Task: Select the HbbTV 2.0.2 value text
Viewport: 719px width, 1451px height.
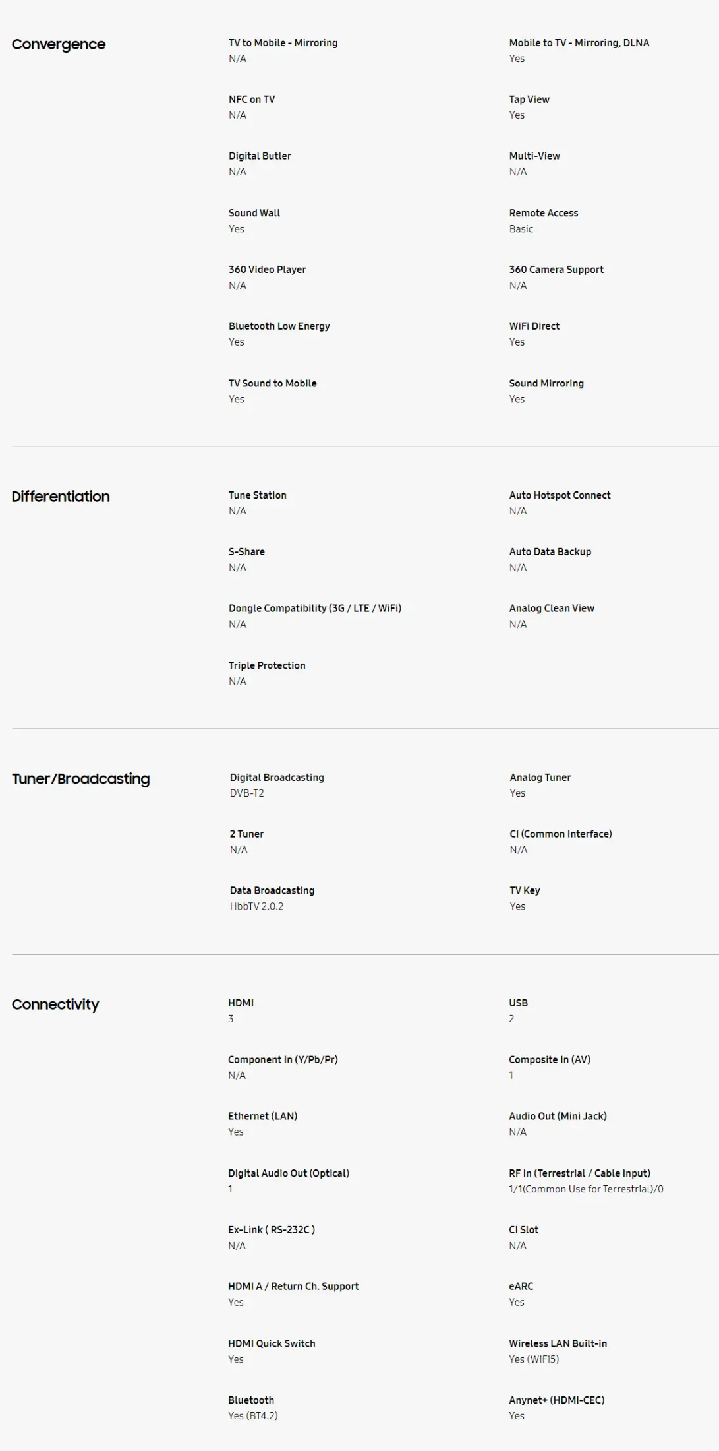Action: [x=256, y=906]
